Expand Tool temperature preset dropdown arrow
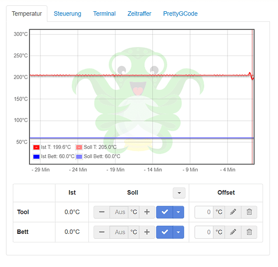The image size is (278, 267). pos(178,212)
